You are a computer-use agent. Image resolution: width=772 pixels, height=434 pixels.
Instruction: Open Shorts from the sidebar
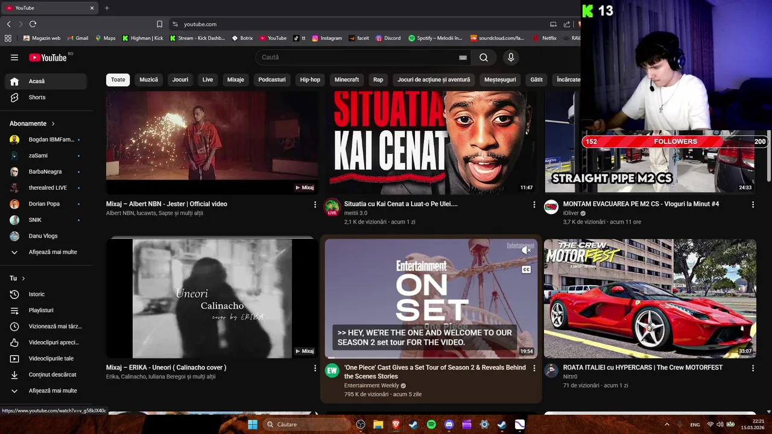point(46,98)
